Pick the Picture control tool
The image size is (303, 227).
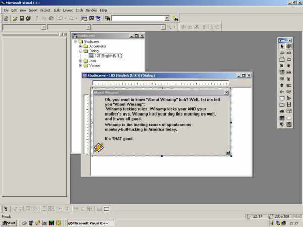point(289,46)
